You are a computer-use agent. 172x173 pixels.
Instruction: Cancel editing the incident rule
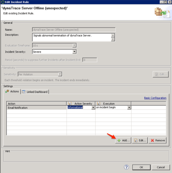[x=160, y=167]
